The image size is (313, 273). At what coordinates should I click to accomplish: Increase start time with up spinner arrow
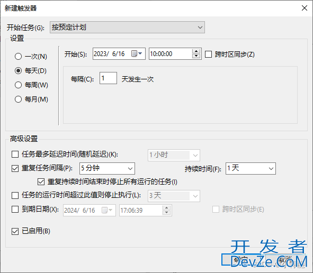point(196,51)
